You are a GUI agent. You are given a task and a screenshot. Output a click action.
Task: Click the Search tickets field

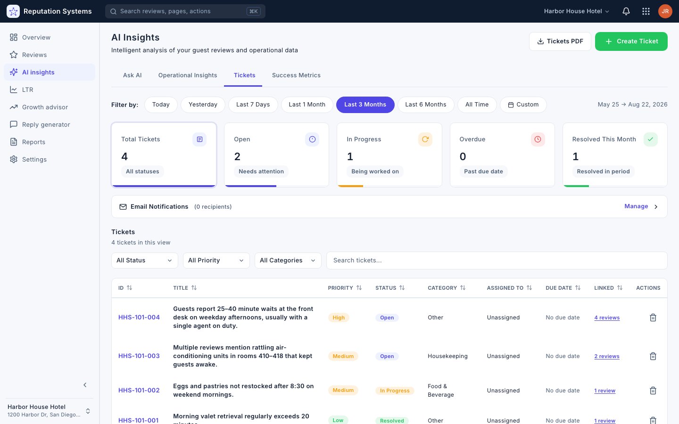[x=497, y=261]
